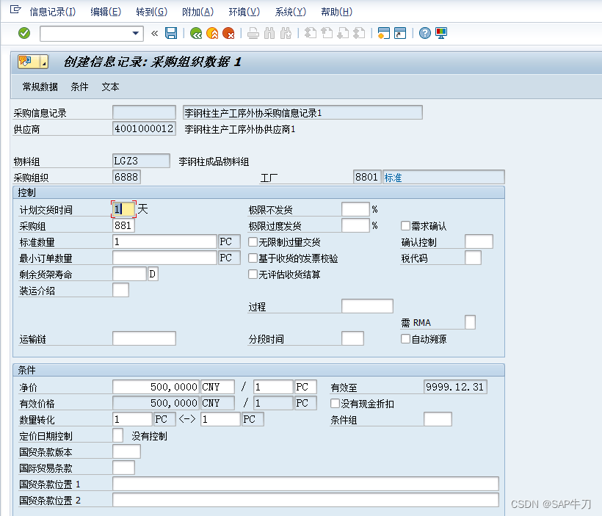Screen dimensions: 602x516
Task: Click the 国际贸易条款 input field
Action: coord(123,468)
